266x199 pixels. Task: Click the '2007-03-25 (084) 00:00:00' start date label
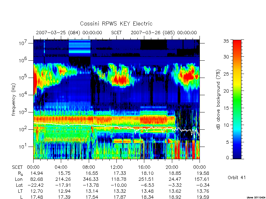point(69,33)
